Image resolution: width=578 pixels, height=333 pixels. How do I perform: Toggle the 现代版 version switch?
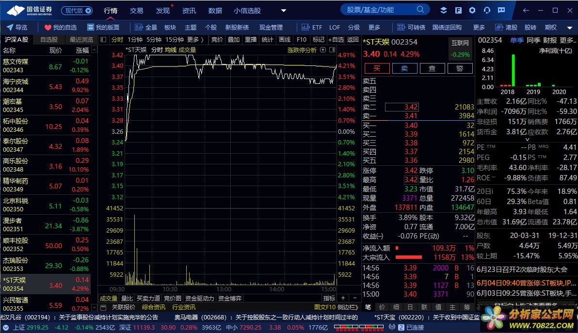pos(77,11)
